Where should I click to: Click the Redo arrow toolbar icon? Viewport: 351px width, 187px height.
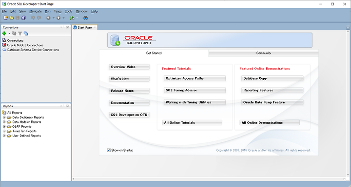point(39,18)
